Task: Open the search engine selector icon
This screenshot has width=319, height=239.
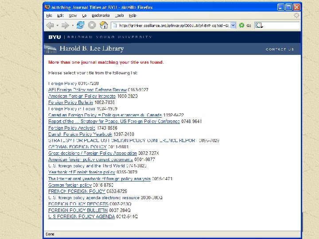Action: tap(259, 25)
